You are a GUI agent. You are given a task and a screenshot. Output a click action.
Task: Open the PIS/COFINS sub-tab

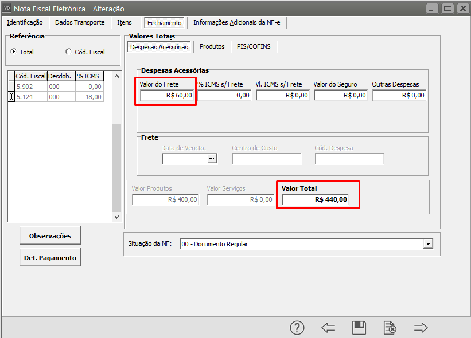click(x=254, y=46)
